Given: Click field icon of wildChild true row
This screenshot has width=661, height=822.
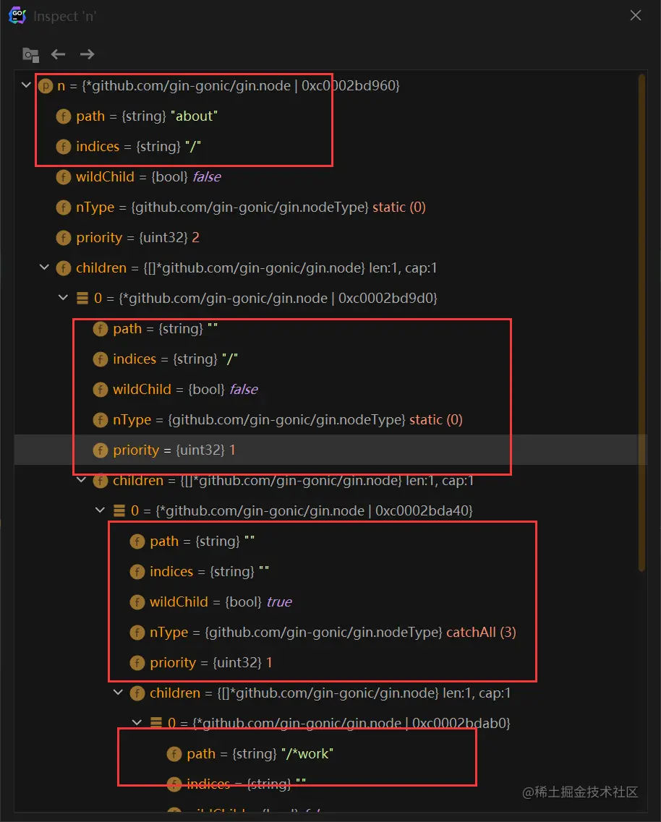Looking at the screenshot, I should coord(137,601).
